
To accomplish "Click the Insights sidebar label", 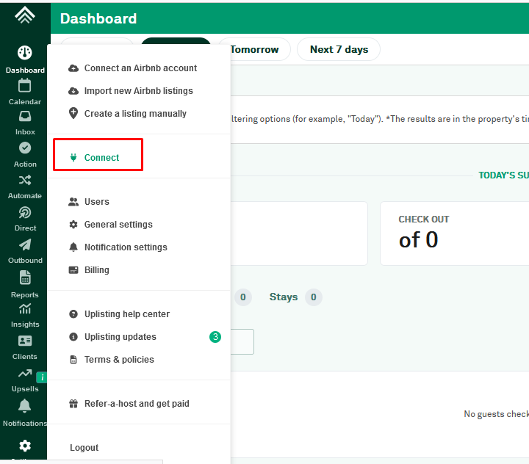I will point(25,325).
